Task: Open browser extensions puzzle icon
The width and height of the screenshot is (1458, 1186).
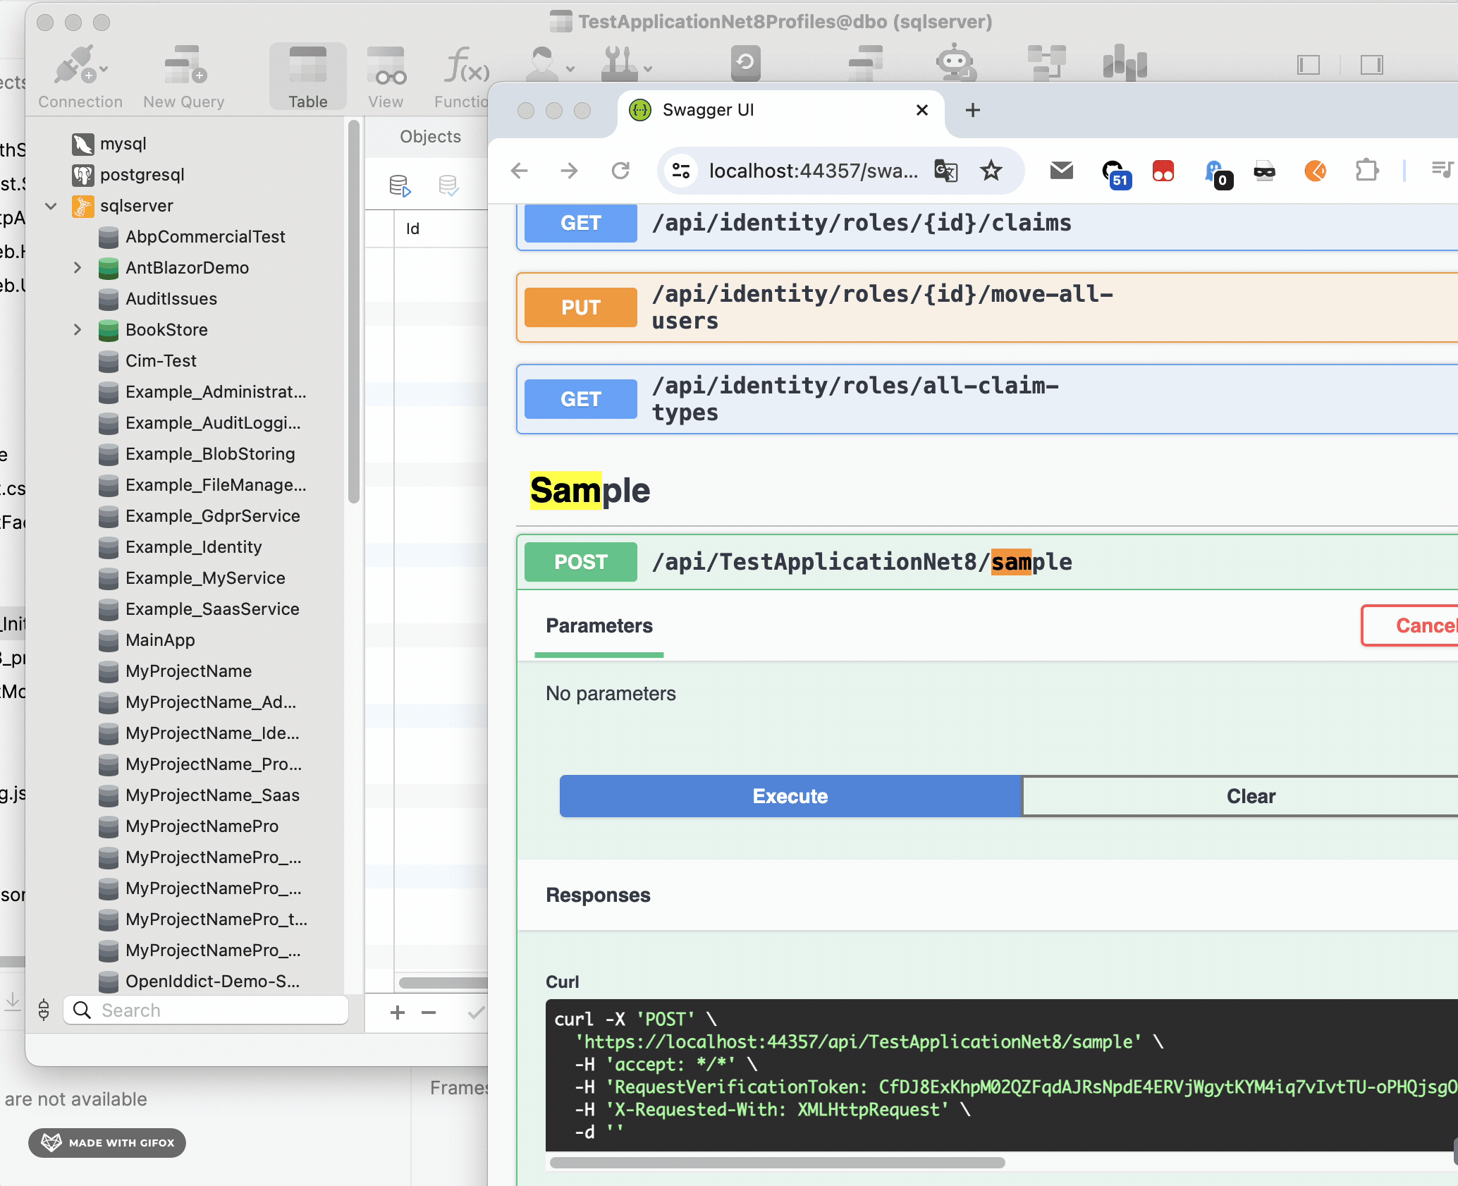Action: (x=1366, y=171)
